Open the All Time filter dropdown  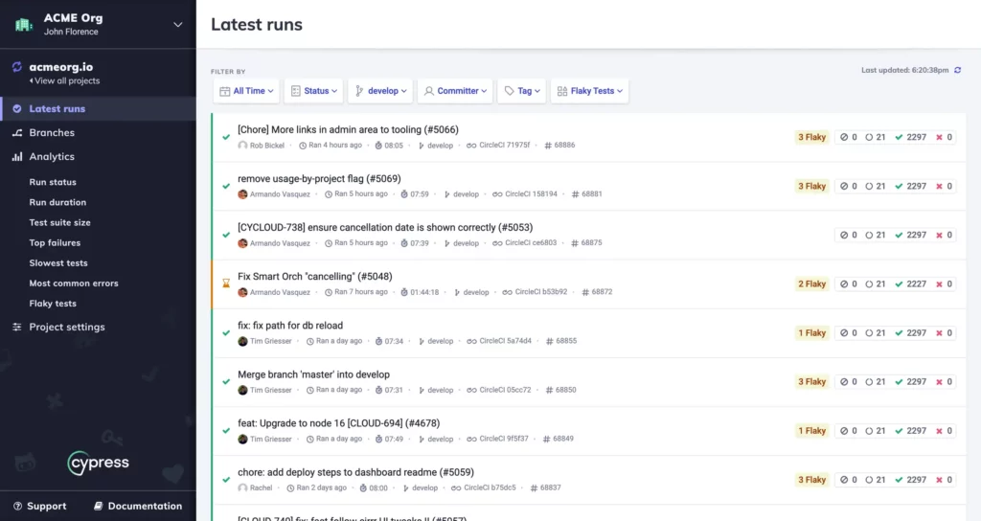tap(246, 91)
